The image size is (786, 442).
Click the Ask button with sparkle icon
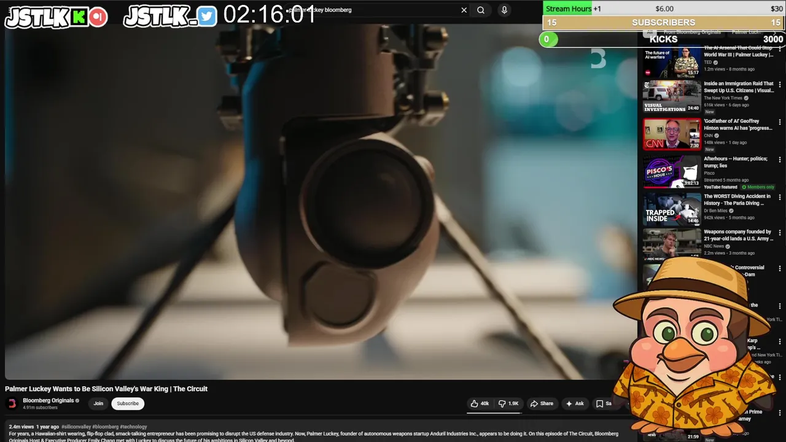tap(575, 403)
